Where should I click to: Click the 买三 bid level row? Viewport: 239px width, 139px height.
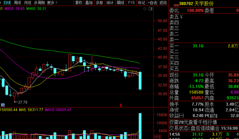204,57
